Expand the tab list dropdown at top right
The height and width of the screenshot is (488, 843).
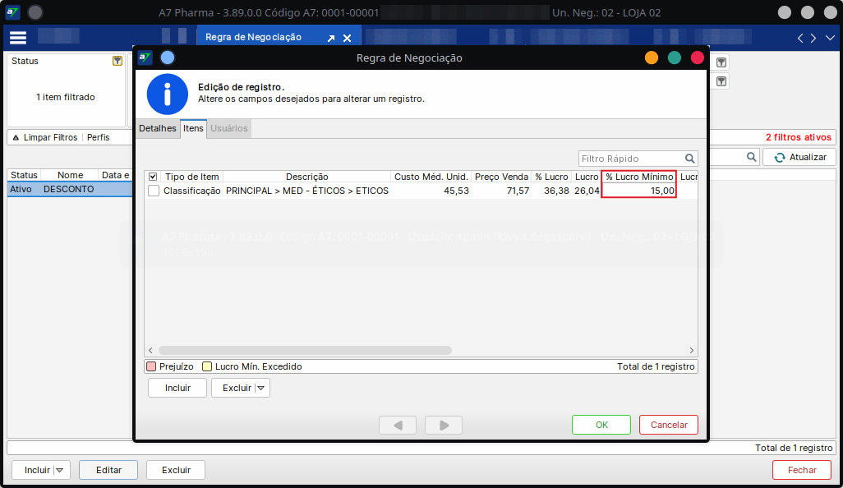click(x=827, y=38)
